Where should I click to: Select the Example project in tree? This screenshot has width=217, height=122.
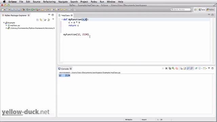11,23
